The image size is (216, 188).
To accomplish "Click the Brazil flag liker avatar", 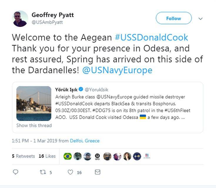I will pyautogui.click(x=68, y=156).
